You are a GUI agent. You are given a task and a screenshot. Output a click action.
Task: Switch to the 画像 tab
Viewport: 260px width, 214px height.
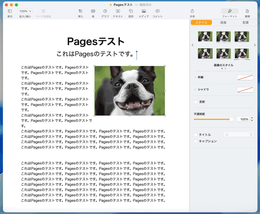[223, 22]
